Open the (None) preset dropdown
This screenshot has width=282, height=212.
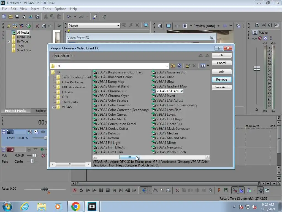(x=118, y=26)
